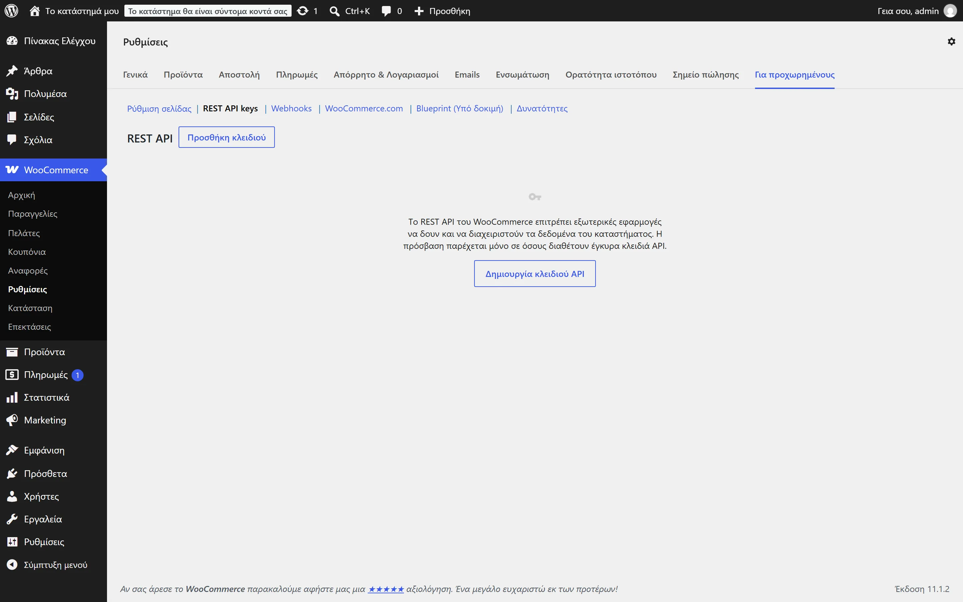Open the Απόρρητο & Λογαριασμοί tab
The image size is (963, 602).
tap(386, 75)
